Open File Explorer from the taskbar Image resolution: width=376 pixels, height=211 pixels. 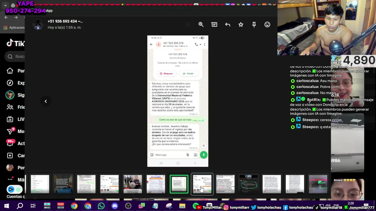point(182,206)
